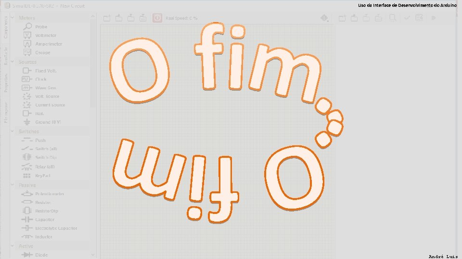Click the Compile checkmark icon

[407, 18]
